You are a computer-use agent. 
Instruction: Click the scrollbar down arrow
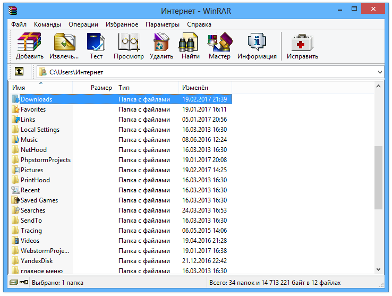(x=378, y=269)
